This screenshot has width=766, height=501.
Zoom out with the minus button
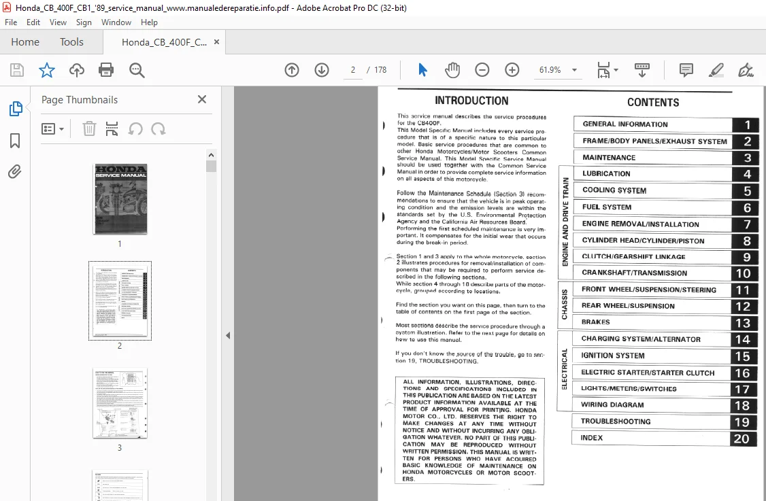(482, 70)
